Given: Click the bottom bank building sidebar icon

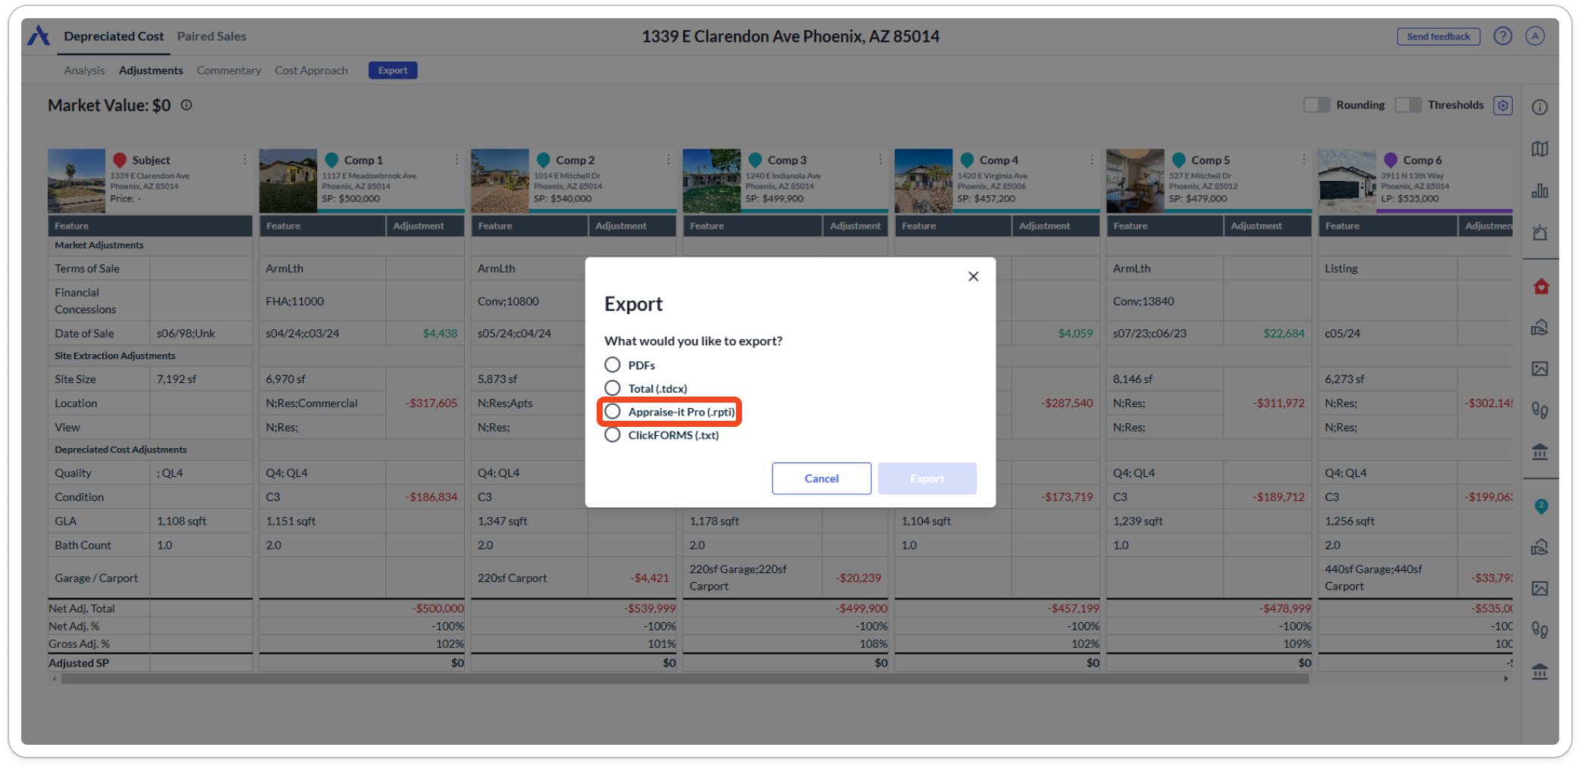Looking at the screenshot, I should click(x=1539, y=671).
